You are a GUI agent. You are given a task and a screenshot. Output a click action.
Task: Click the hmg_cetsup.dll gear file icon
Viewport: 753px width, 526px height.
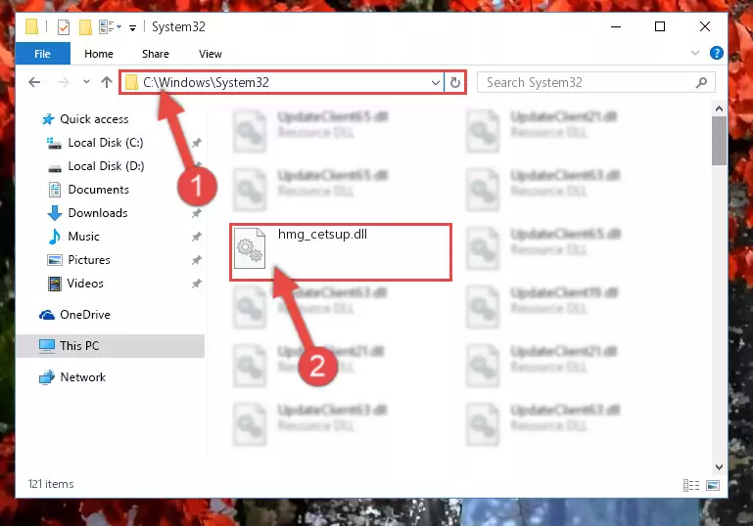250,248
